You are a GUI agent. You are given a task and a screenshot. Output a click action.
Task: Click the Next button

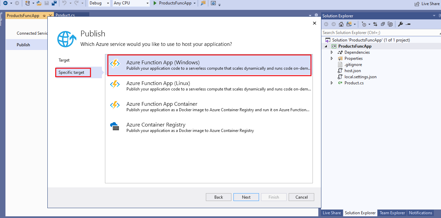(x=246, y=197)
